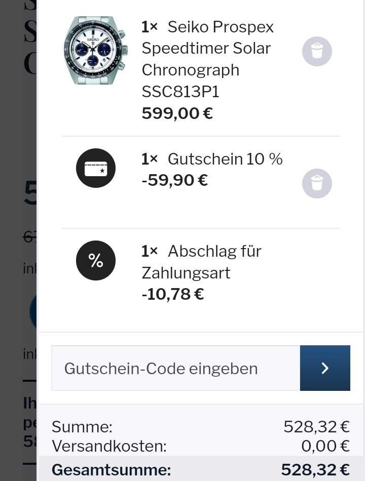Screen dimensions: 365x481
Task: Remove the Seiko Prospex watch via trash icon
Action: 317,51
